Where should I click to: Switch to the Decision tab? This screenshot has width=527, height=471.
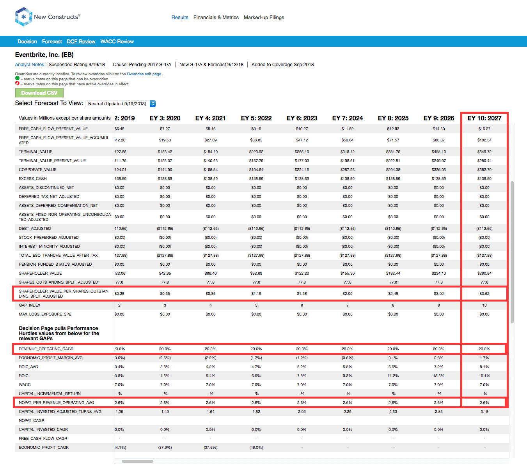pyautogui.click(x=27, y=42)
